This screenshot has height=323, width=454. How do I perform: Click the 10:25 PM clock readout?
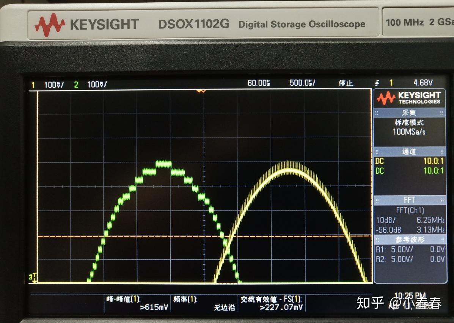point(410,296)
